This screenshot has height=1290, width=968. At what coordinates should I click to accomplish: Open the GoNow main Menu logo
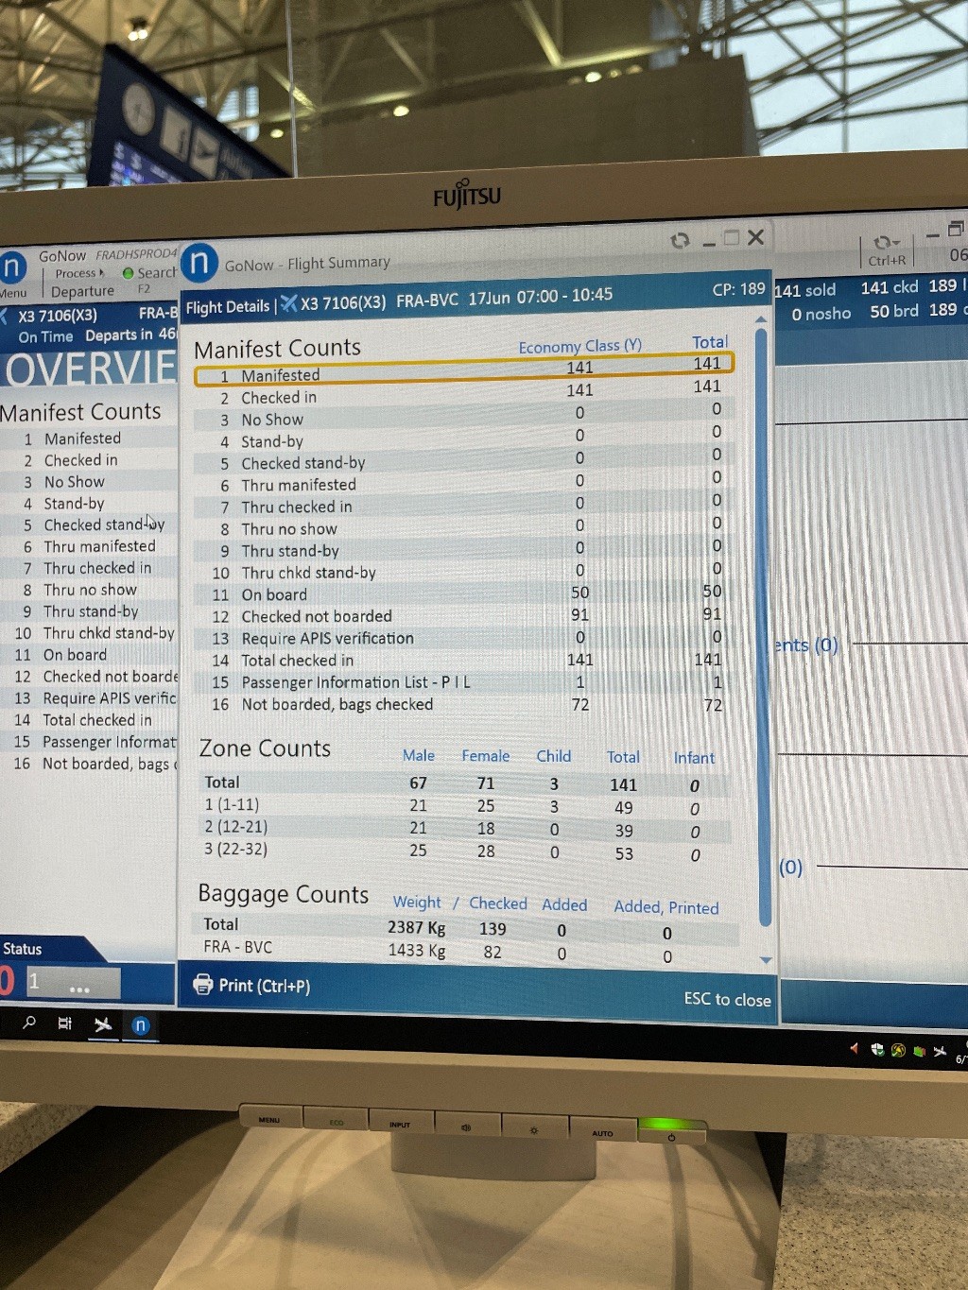(x=12, y=268)
